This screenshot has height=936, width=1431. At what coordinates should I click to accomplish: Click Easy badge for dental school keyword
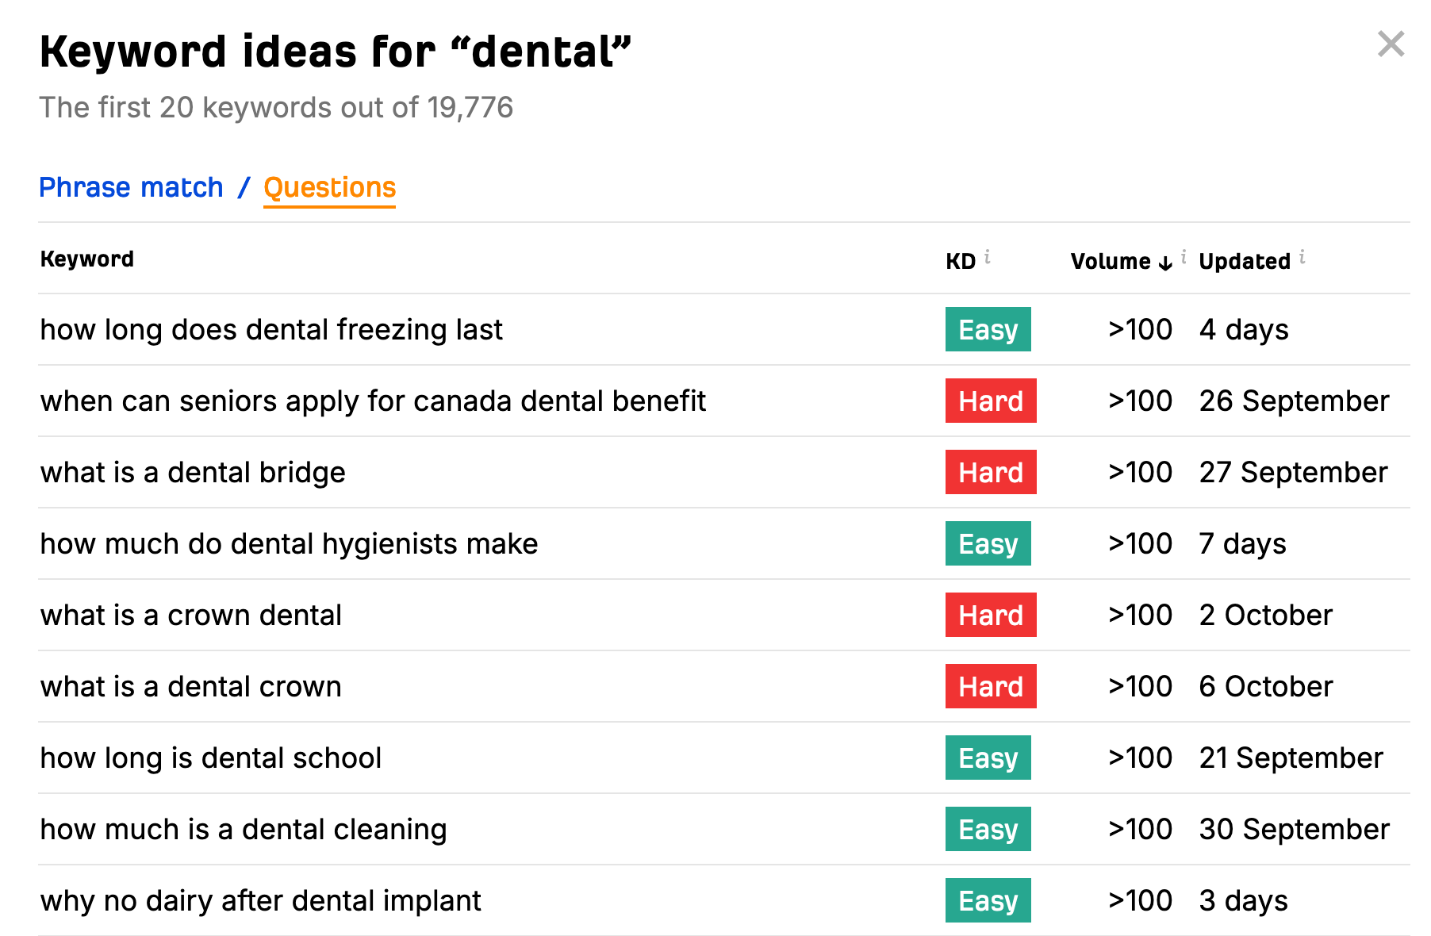point(988,758)
